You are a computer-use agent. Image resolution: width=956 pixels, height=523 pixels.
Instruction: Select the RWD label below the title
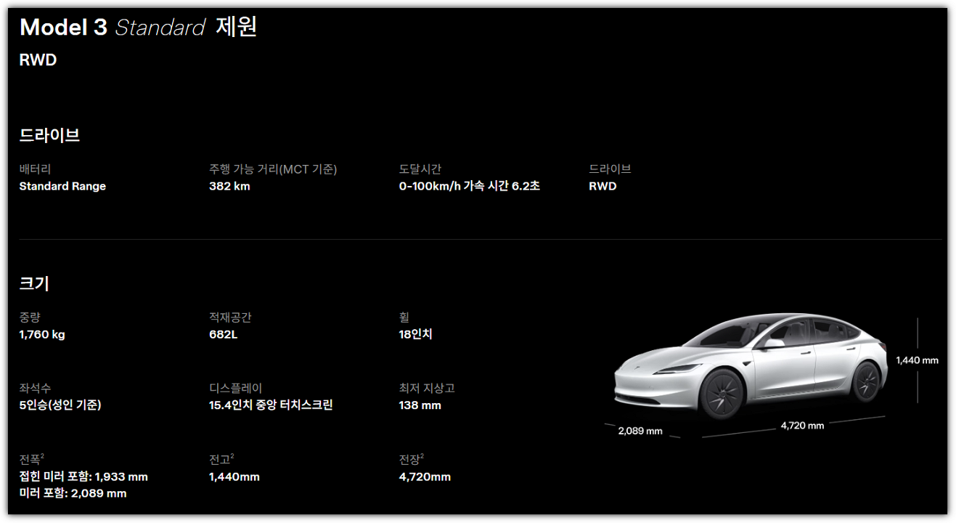[x=37, y=60]
